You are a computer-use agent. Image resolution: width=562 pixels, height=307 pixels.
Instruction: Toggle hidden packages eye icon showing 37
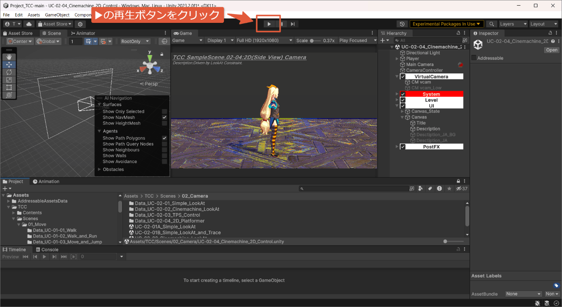pos(462,189)
